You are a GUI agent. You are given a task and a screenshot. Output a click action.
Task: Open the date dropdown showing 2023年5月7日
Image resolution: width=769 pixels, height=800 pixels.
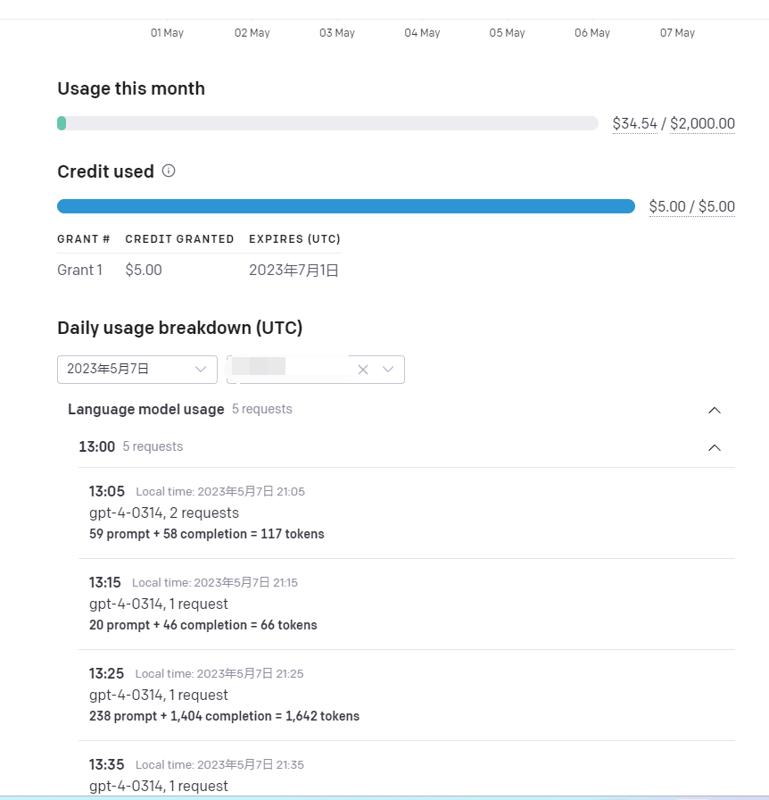click(x=137, y=370)
